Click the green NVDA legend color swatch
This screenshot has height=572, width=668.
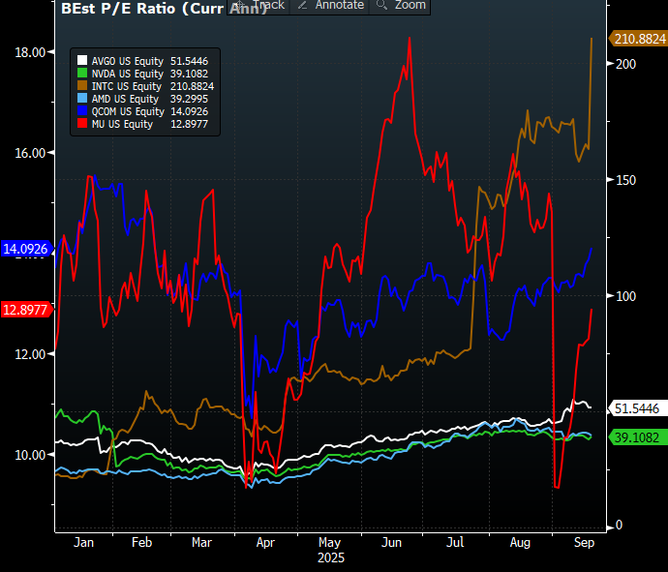pos(83,74)
